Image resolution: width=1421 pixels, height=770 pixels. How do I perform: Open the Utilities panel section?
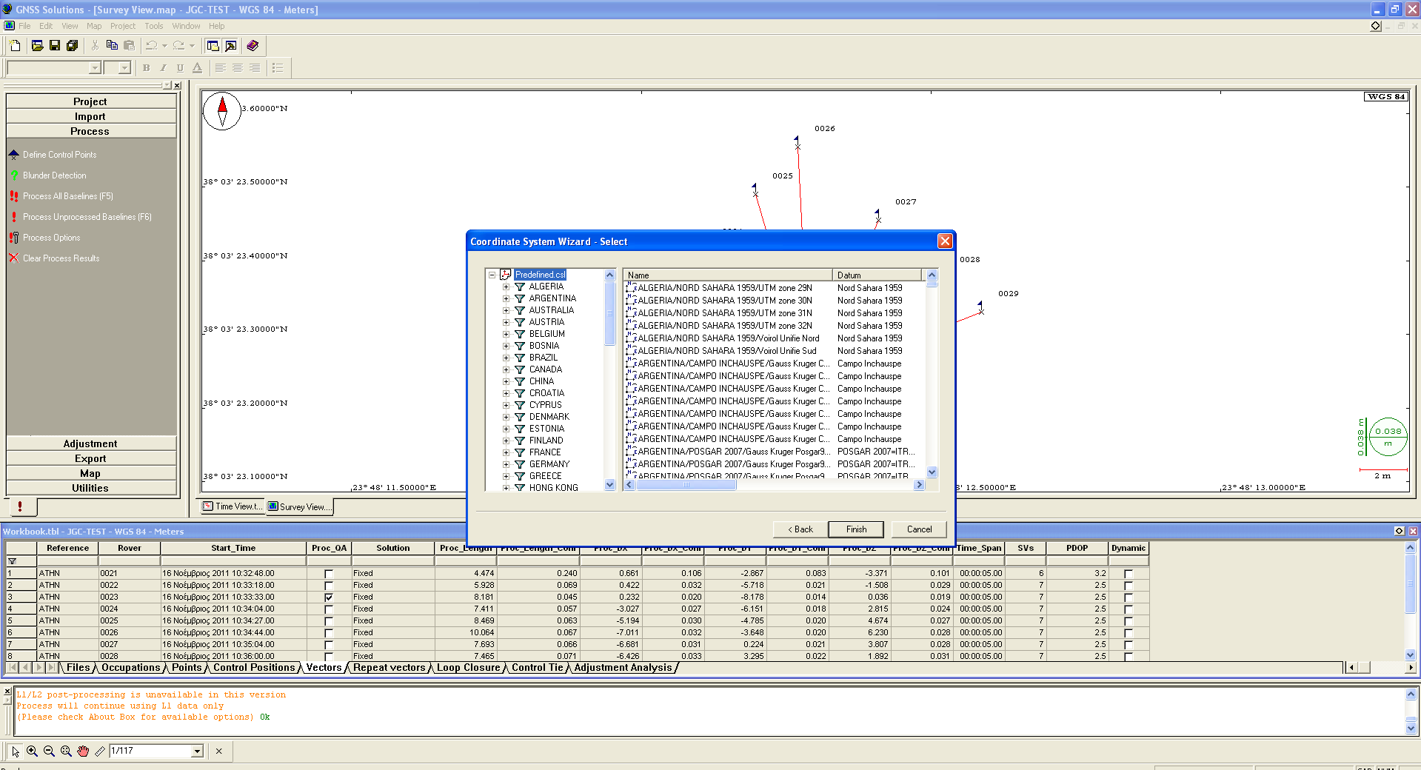coord(90,488)
